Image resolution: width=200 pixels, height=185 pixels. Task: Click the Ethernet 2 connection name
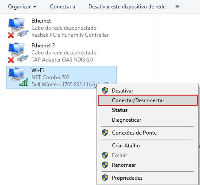[x=43, y=46]
